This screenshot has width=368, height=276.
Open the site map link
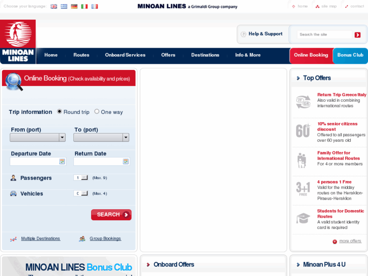329,7
